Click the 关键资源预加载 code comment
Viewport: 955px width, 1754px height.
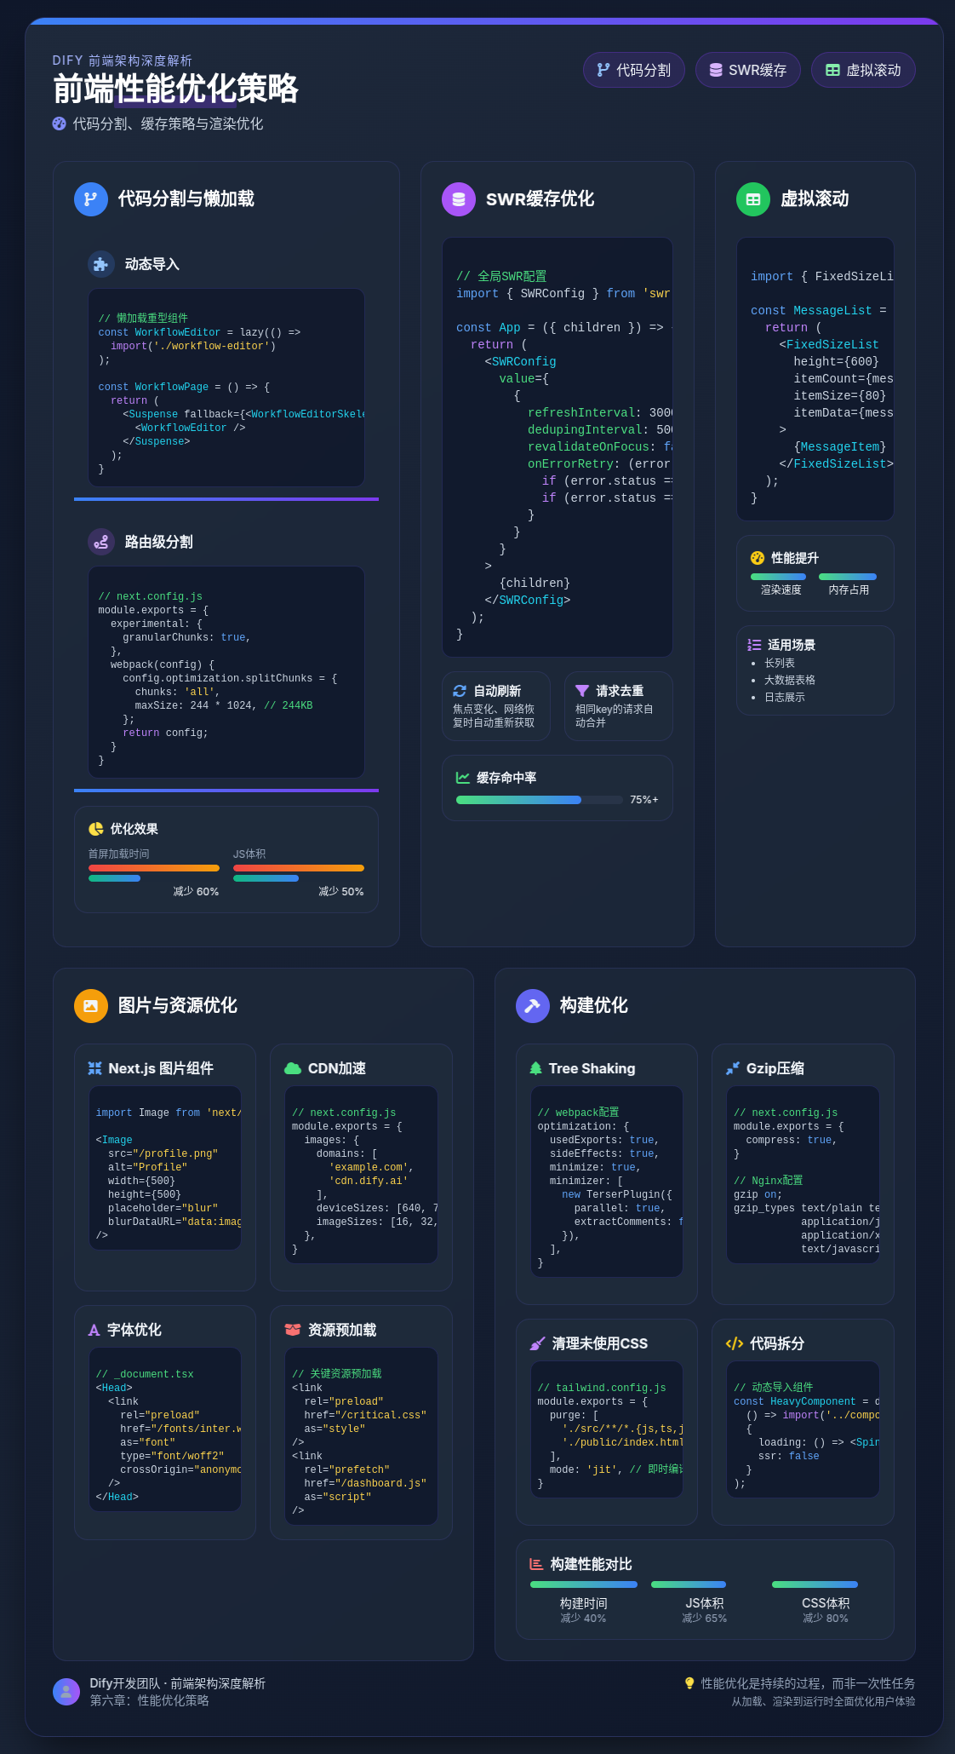337,1374
